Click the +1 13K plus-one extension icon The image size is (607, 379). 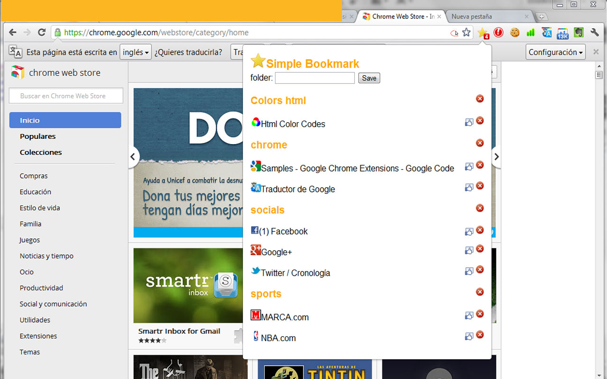click(562, 32)
